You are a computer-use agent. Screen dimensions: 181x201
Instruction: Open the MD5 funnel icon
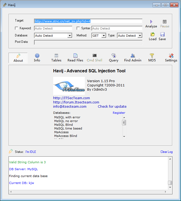pyautogui.click(x=152, y=56)
